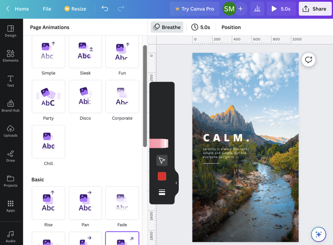Select the Draw tool in the sidebar
The image size is (333, 245).
(10, 156)
